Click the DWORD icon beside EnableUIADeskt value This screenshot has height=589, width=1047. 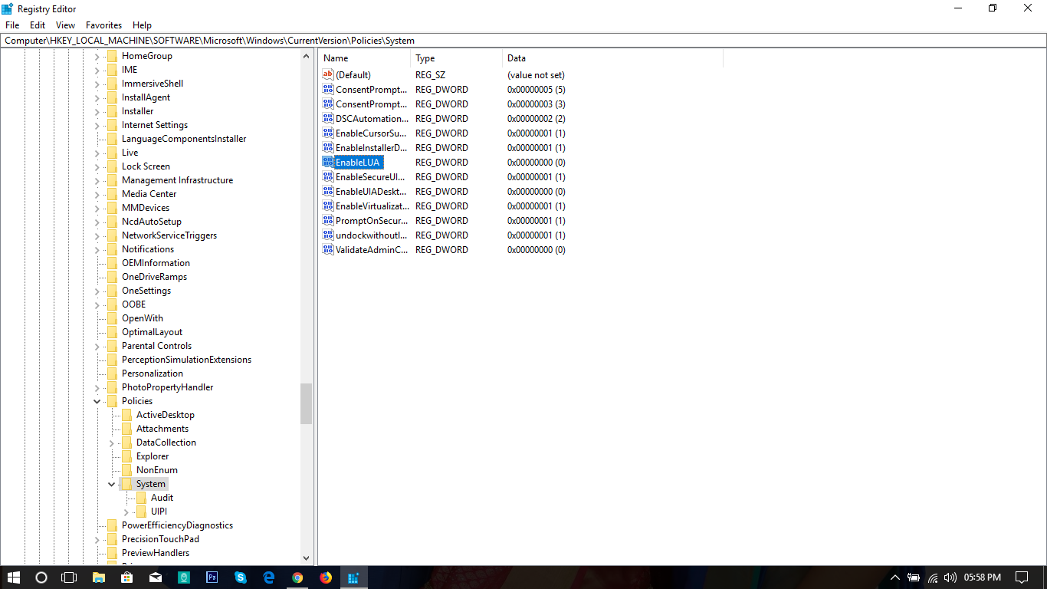(x=328, y=192)
